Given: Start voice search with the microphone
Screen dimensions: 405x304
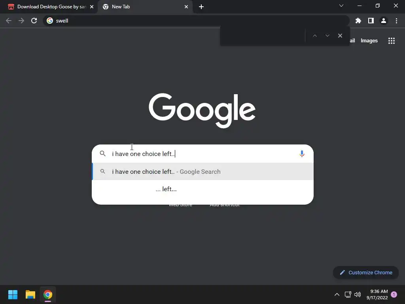Looking at the screenshot, I should point(302,154).
